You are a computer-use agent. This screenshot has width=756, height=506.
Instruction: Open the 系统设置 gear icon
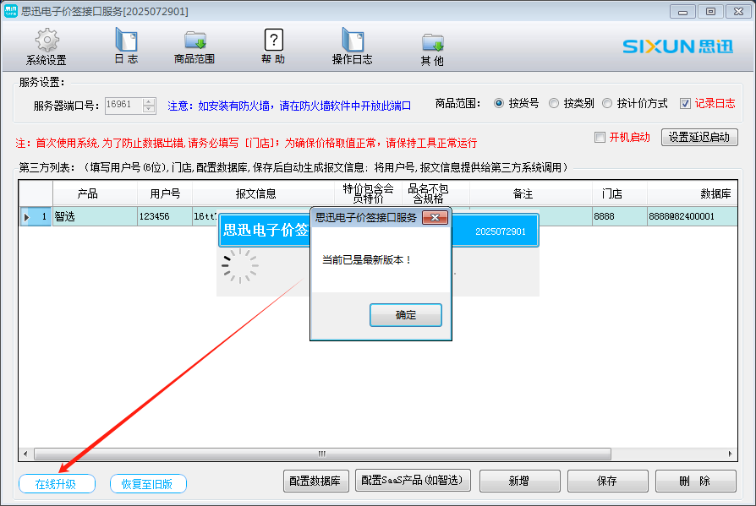point(47,40)
